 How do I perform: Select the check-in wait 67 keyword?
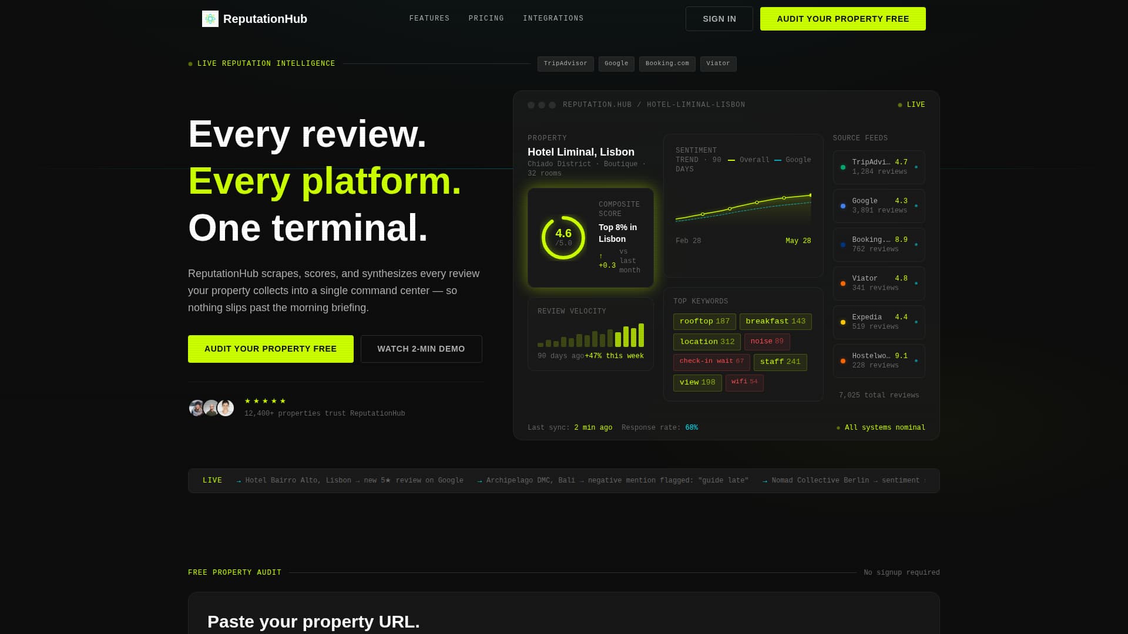tap(711, 362)
